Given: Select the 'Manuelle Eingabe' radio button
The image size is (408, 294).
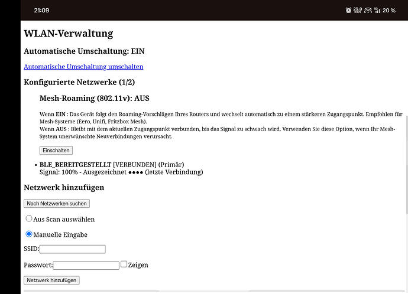Looking at the screenshot, I should tap(29, 234).
